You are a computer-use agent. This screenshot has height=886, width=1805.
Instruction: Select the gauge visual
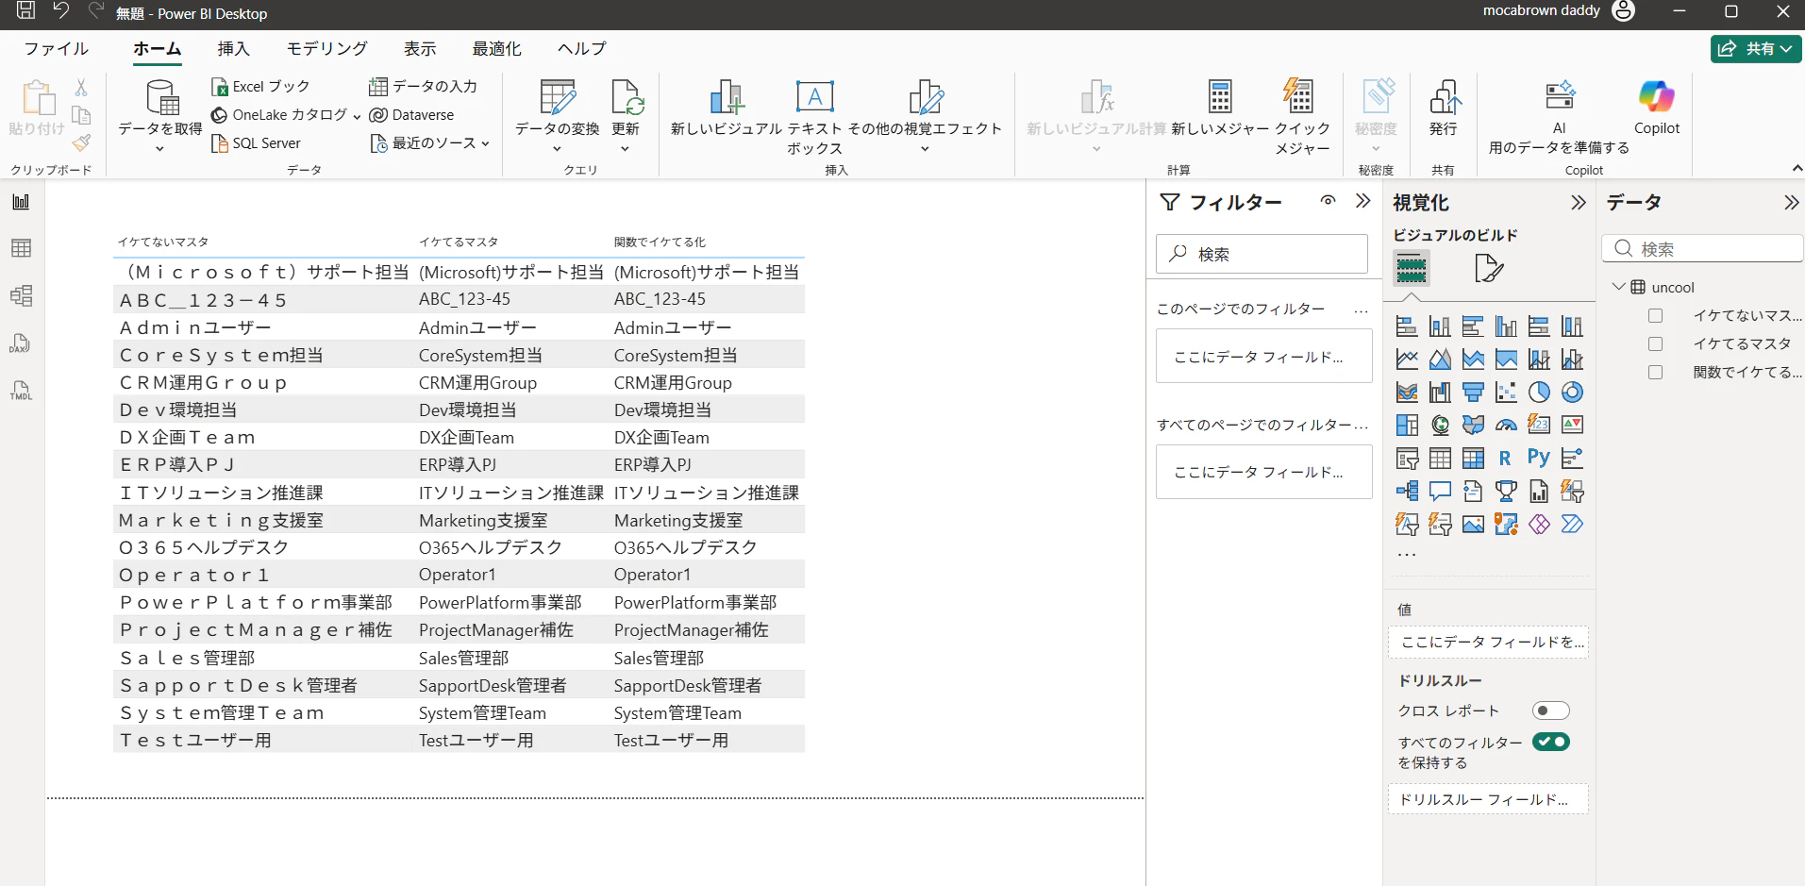1506,426
